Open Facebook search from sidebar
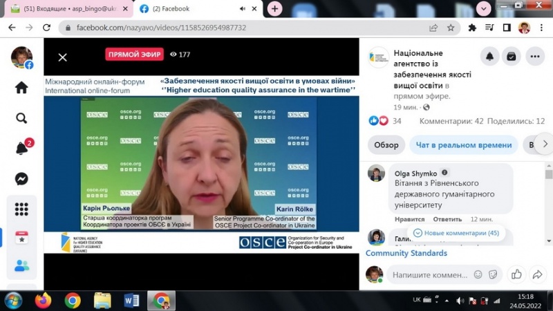This screenshot has height=311, width=553. 21,118
